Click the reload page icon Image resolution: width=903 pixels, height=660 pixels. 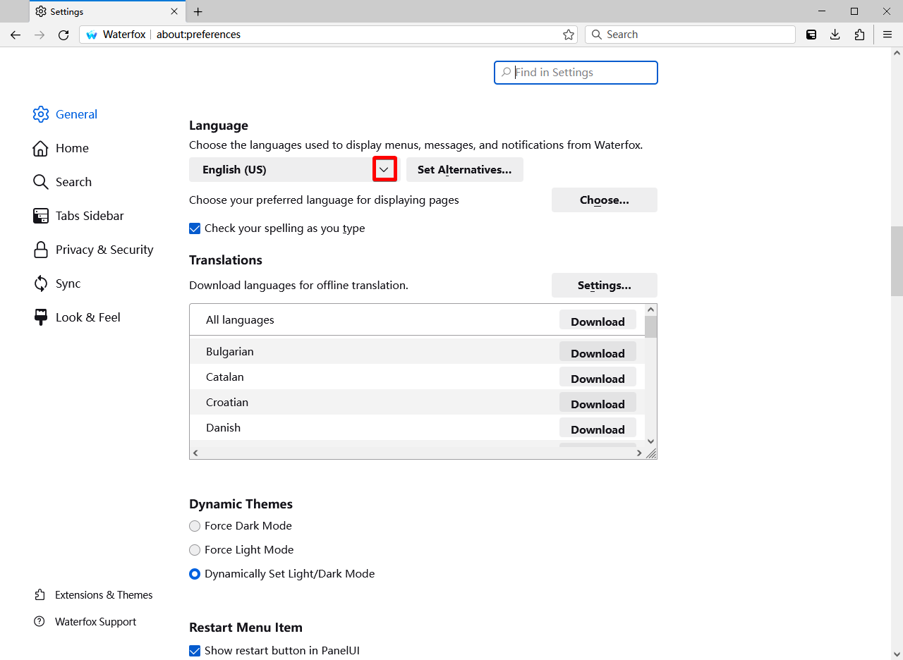click(x=63, y=35)
